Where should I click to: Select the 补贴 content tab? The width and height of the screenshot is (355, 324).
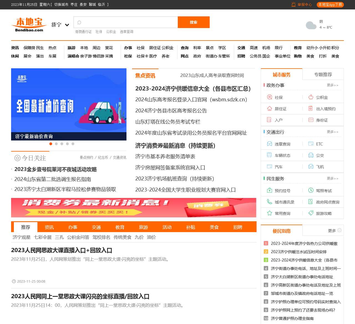click(x=191, y=227)
